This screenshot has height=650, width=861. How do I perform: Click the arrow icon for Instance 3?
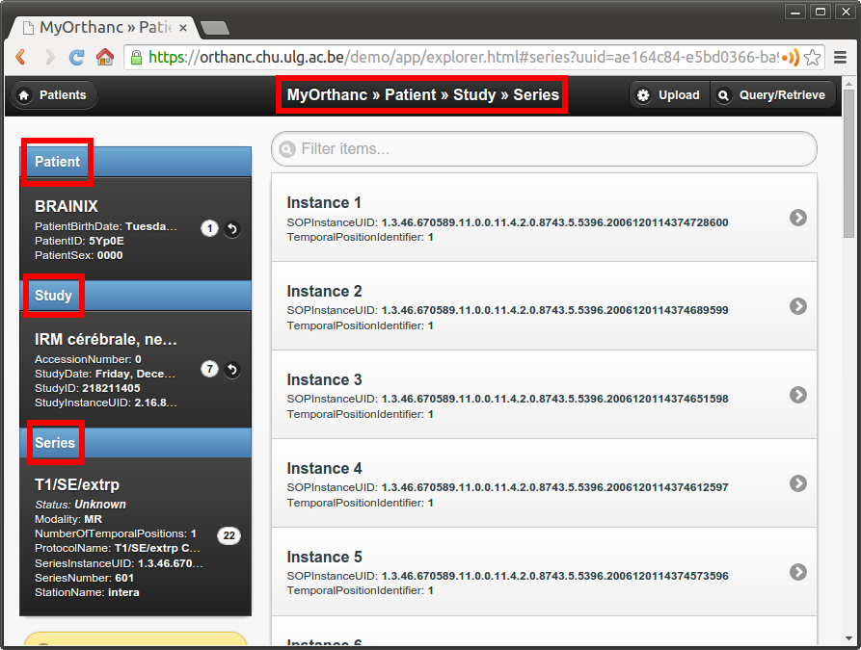798,395
